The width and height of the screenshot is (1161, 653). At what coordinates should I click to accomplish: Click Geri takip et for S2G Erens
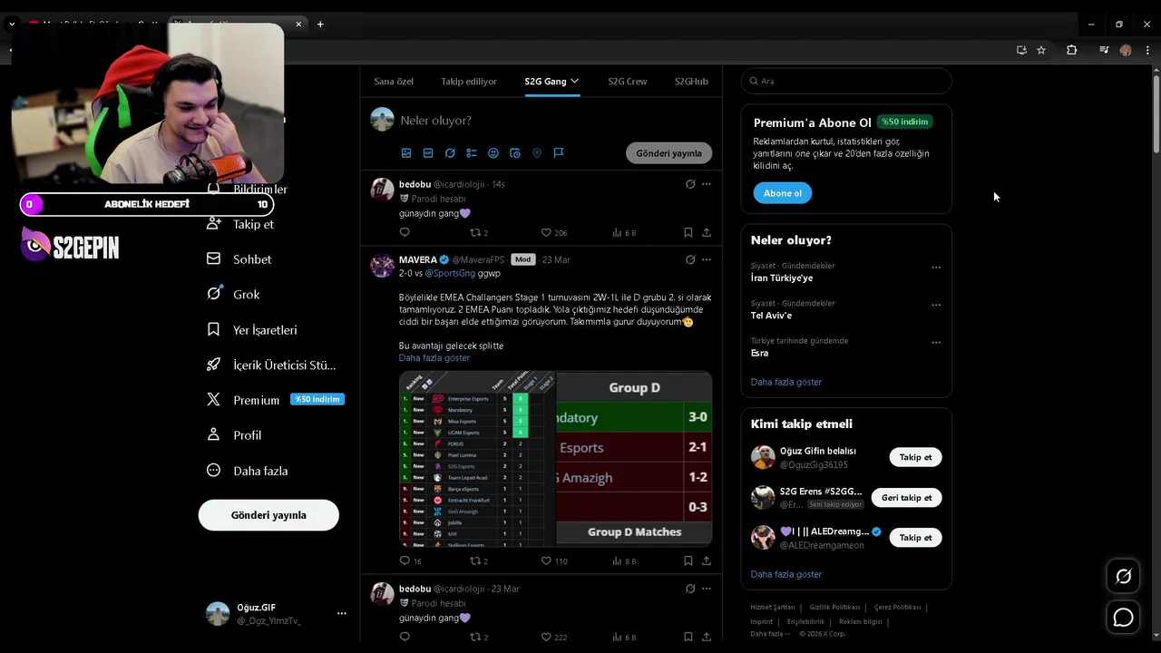[x=906, y=497]
